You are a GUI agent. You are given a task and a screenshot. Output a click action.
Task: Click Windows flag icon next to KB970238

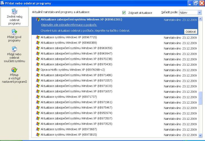tap(38, 59)
